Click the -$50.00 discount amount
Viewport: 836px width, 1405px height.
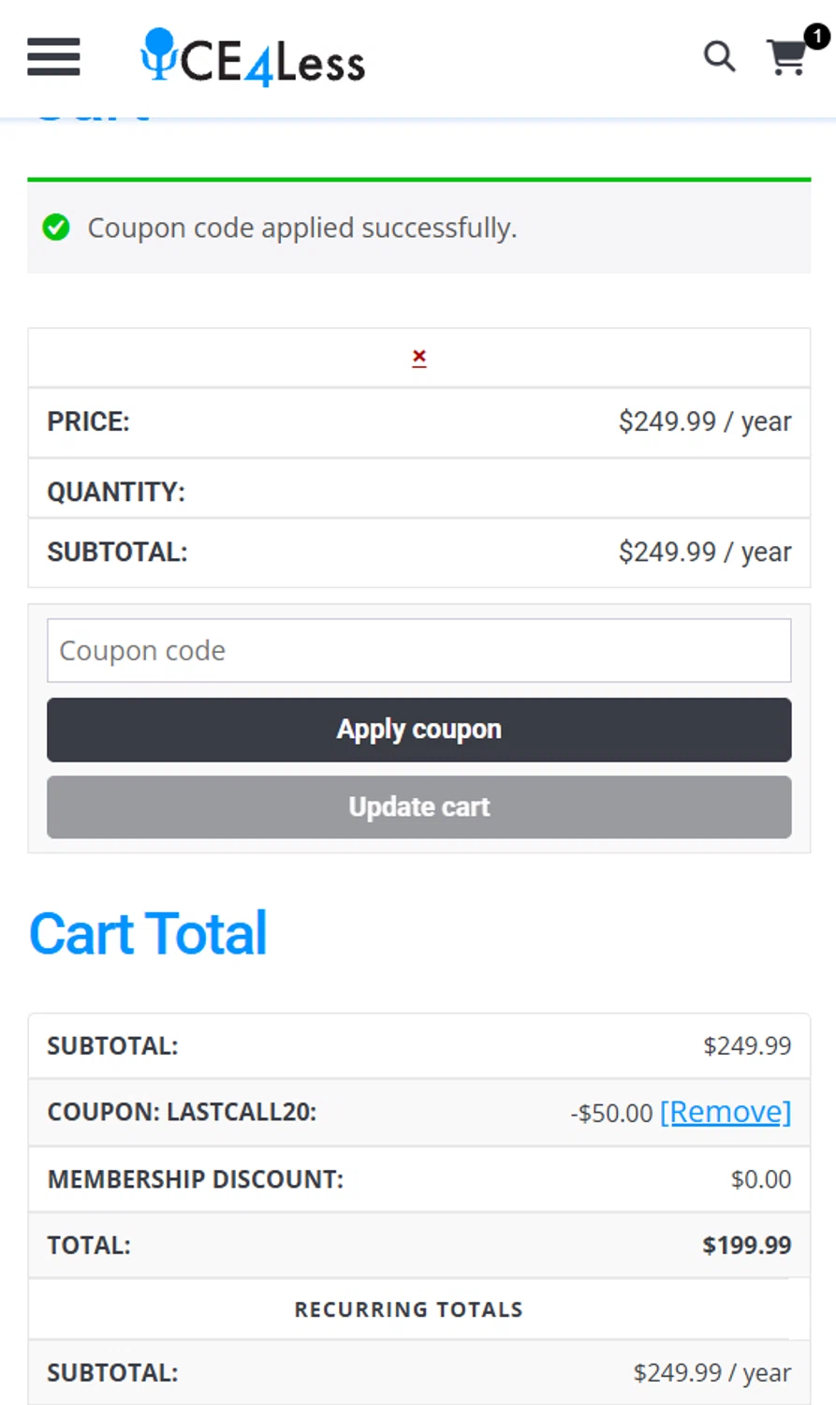[x=611, y=1113]
